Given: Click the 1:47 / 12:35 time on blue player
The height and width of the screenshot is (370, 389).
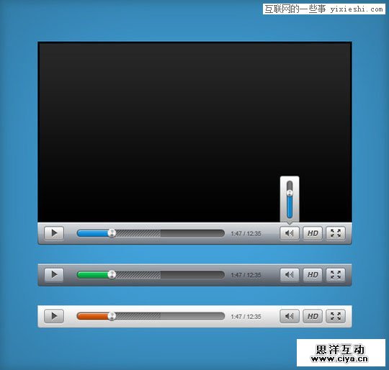Looking at the screenshot, I should (246, 234).
